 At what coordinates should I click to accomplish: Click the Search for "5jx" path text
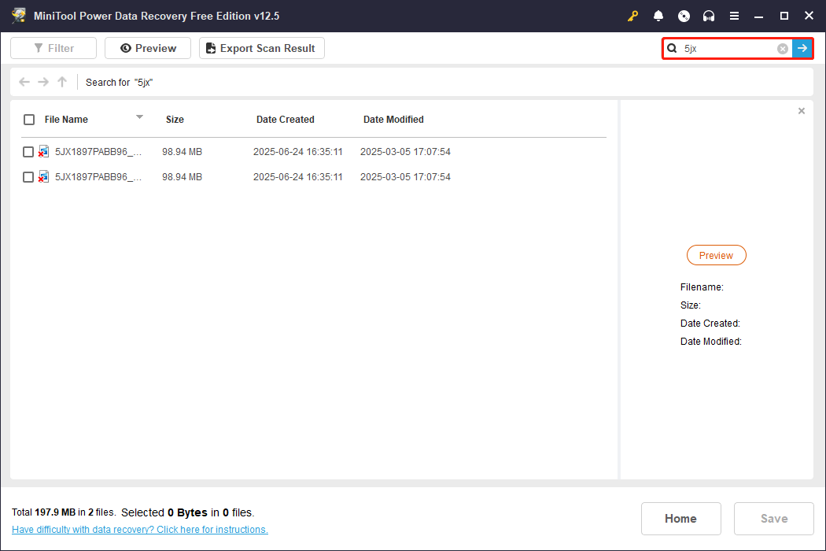tap(119, 82)
